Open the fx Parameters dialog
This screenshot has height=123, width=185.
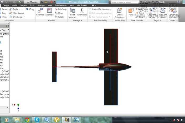click(82, 12)
